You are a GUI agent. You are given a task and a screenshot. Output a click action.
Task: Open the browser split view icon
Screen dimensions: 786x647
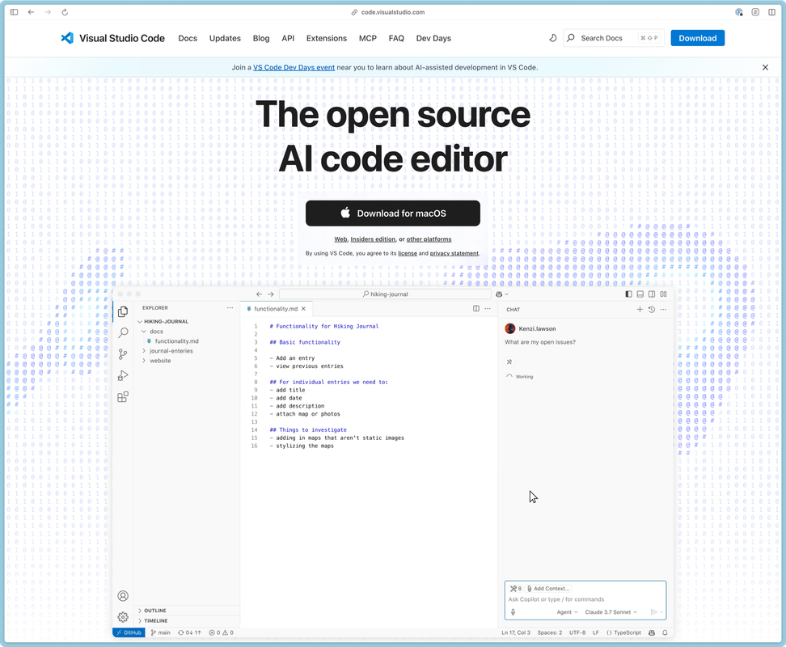(771, 12)
